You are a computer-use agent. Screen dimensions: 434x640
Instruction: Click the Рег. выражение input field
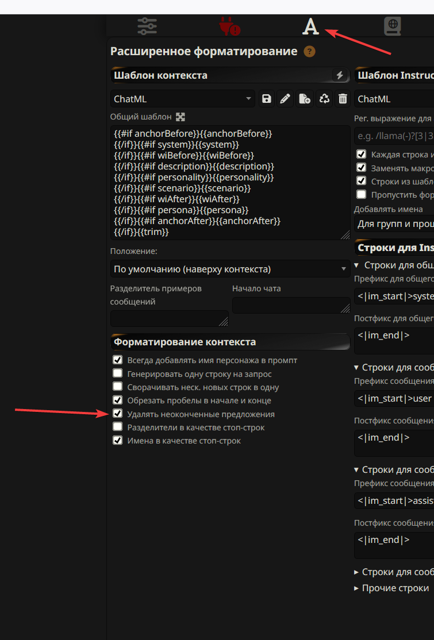click(394, 136)
